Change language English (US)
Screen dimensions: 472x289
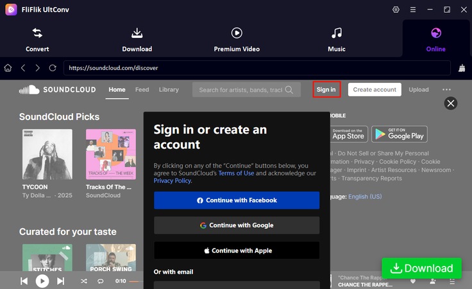pos(365,197)
